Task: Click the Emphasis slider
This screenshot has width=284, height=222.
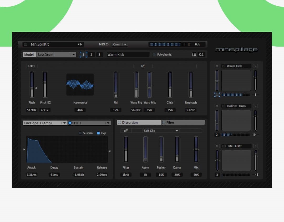Action: pos(191,85)
